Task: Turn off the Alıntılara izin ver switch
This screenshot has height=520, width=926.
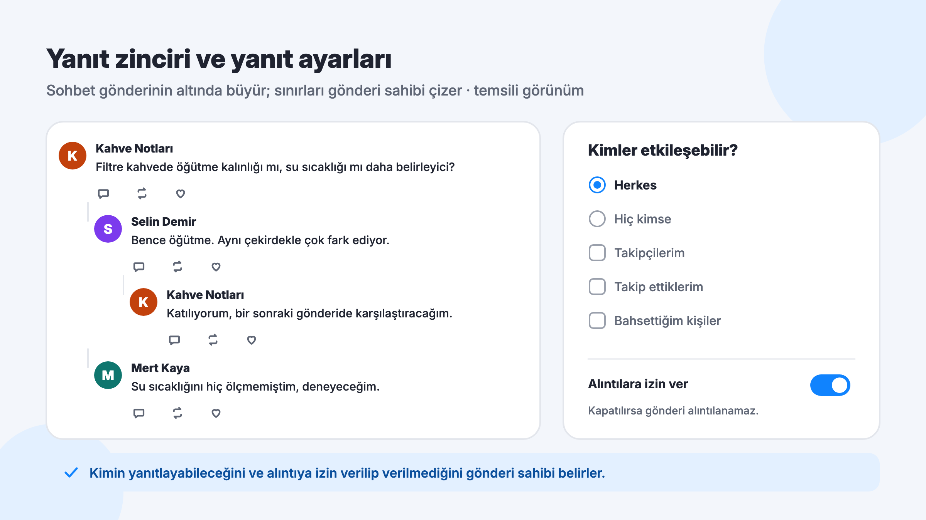Action: coord(830,385)
